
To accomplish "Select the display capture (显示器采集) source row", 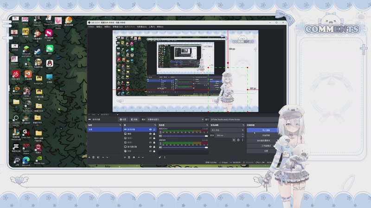I will tap(140, 147).
